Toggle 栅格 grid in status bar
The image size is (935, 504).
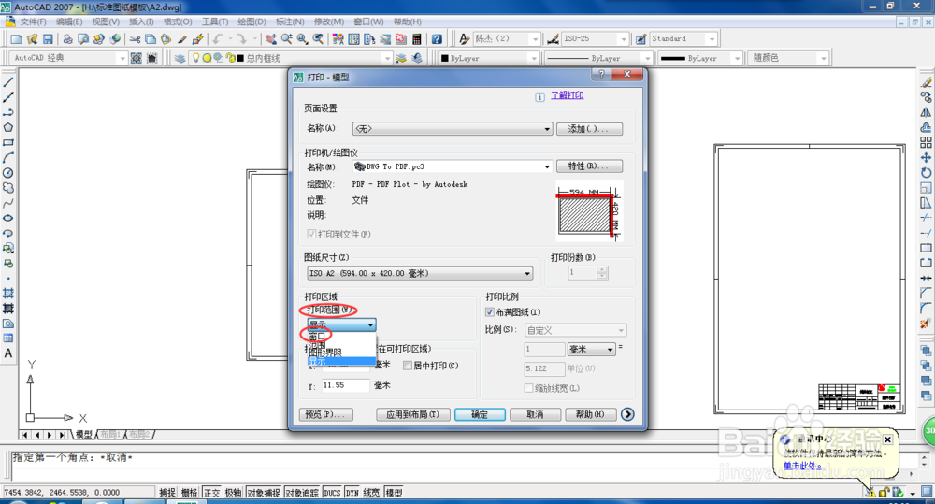pyautogui.click(x=190, y=493)
